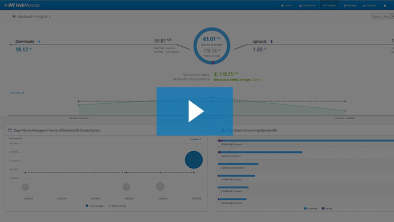Click the 59.87 MB downloads total
The image size is (394, 222).
pyautogui.click(x=163, y=41)
